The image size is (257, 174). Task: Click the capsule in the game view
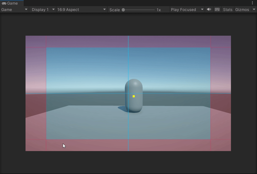click(x=133, y=97)
